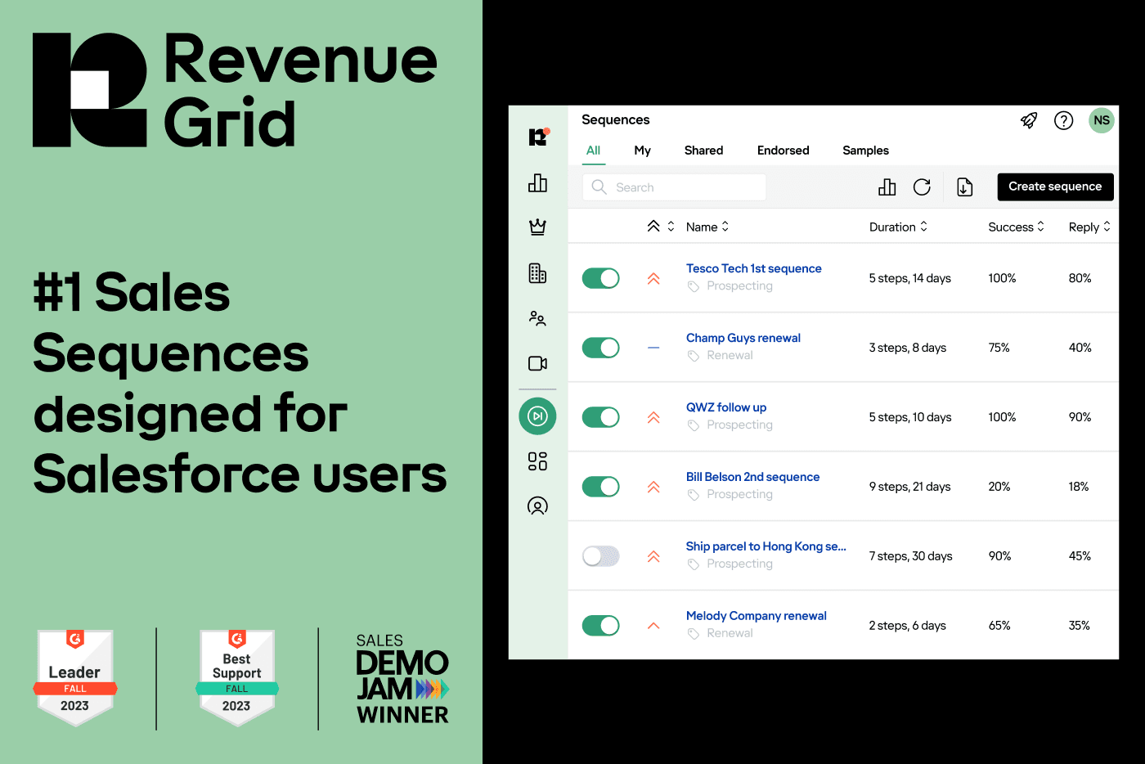Screen dimensions: 1145x764
Task: Click Prospecting tag under QWZ follow up
Action: (x=739, y=425)
